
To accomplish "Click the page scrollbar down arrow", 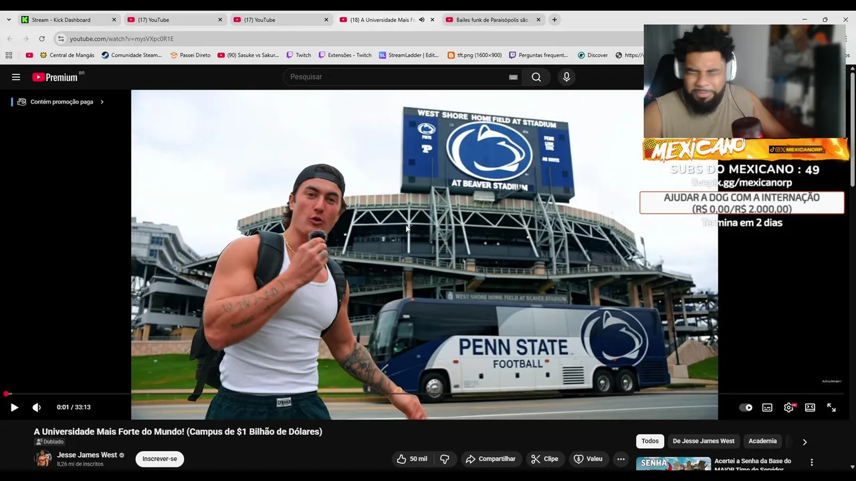I will click(x=851, y=467).
